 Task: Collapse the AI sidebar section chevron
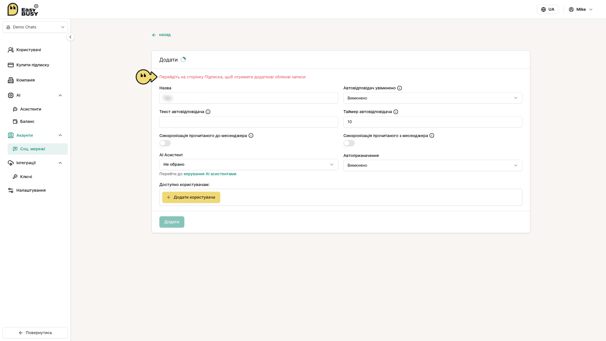coord(60,95)
